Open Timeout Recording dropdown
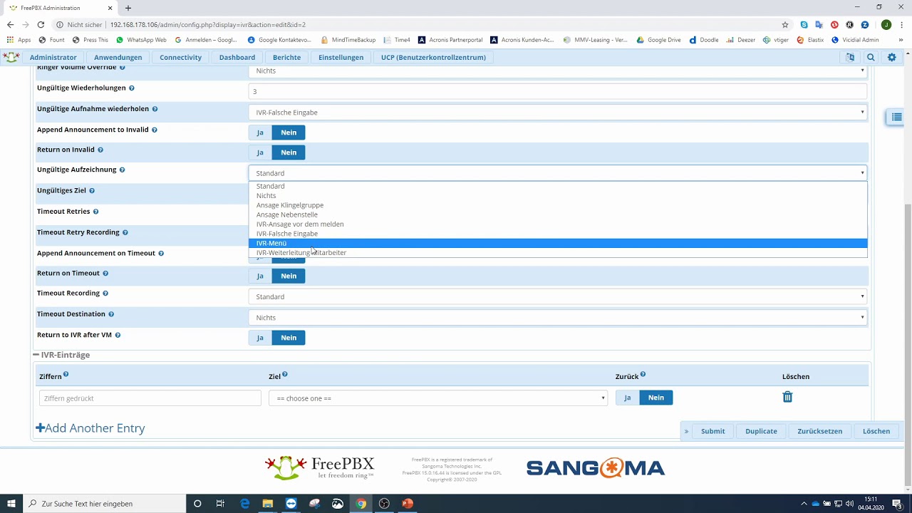The image size is (912, 513). point(558,296)
